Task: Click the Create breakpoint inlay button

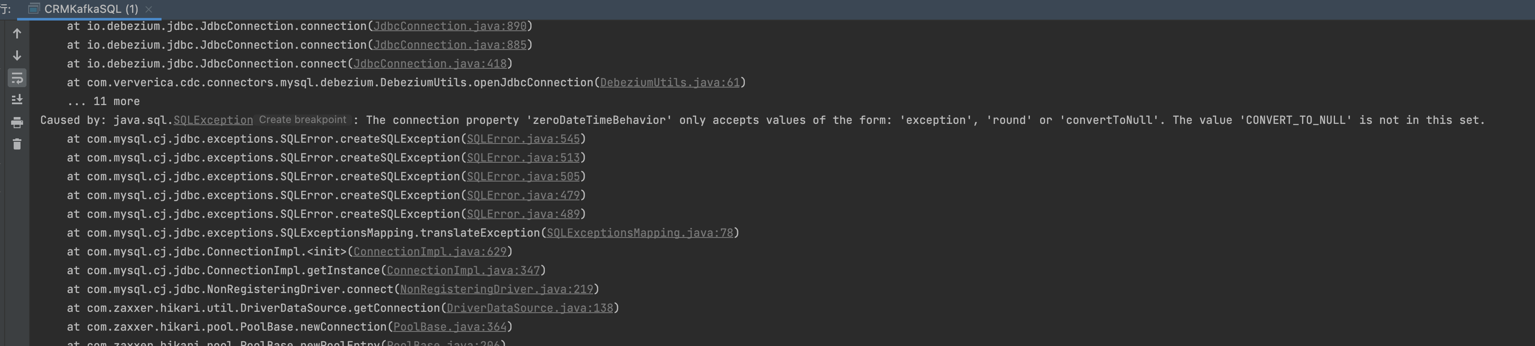Action: (x=303, y=120)
